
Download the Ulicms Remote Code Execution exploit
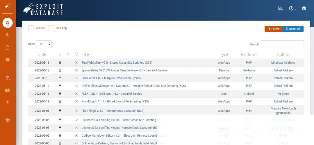click(x=60, y=128)
